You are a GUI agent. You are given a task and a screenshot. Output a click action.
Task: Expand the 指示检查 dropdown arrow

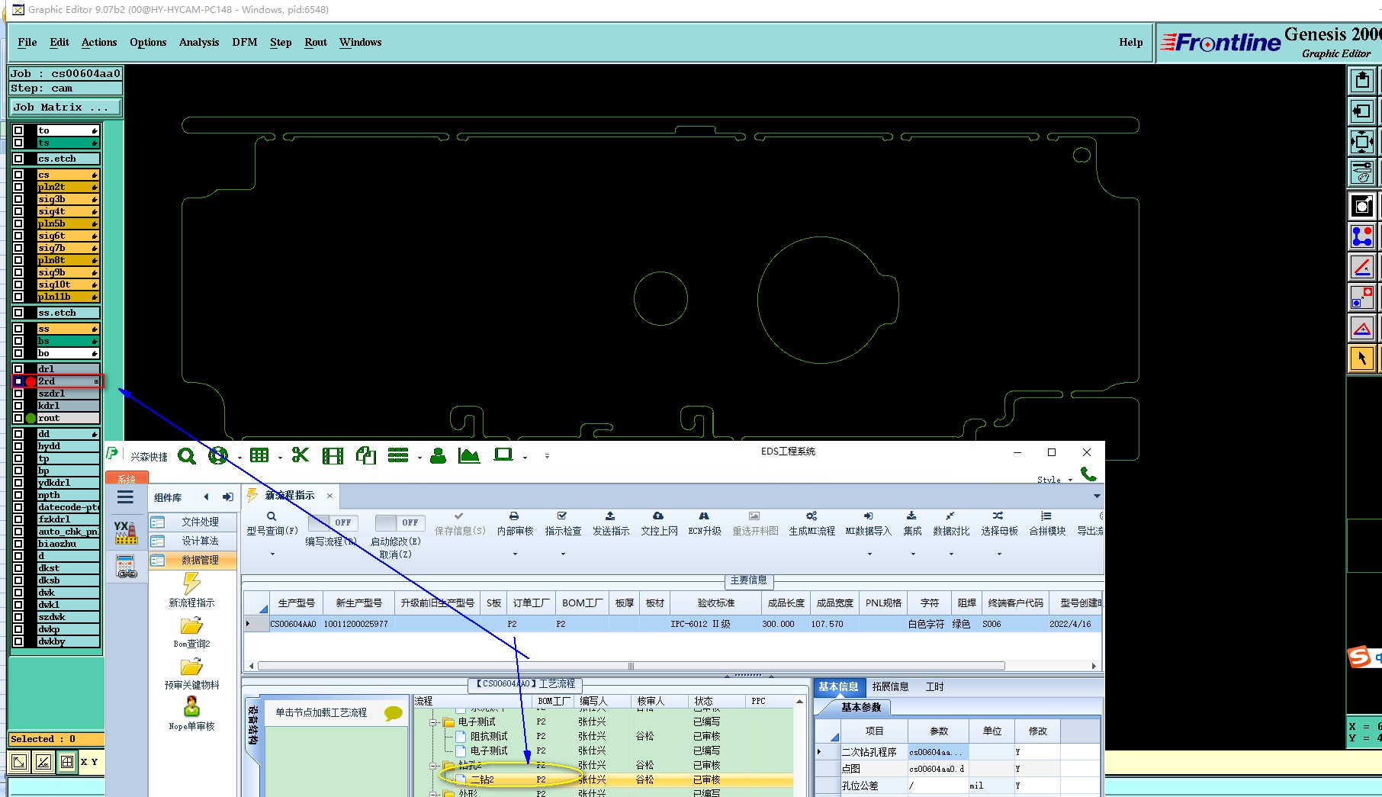click(563, 554)
